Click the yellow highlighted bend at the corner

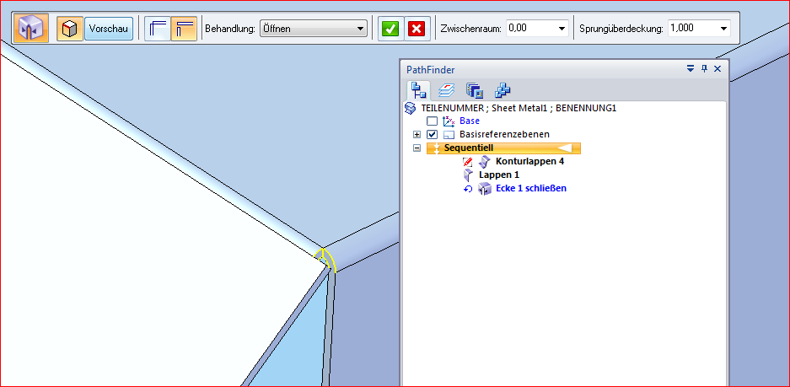pos(325,259)
